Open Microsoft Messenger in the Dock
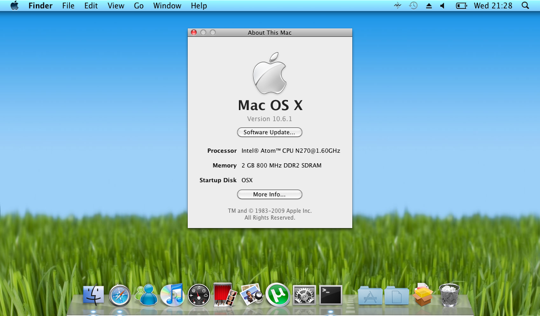 [147, 295]
